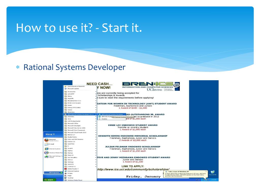The height and width of the screenshot is (195, 260).
Task: Launch Adobe Reader from programs list
Action: coord(80,169)
